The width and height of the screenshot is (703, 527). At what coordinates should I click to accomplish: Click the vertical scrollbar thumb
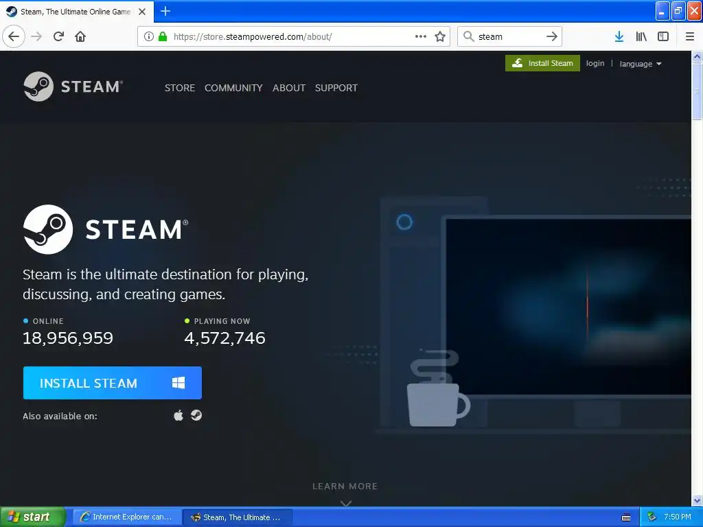pos(697,91)
